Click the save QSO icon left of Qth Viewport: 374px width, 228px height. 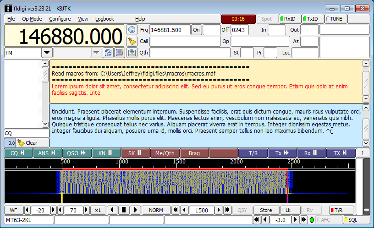coord(132,53)
